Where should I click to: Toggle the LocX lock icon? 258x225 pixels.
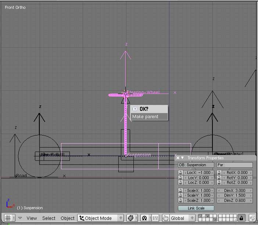tap(180, 173)
